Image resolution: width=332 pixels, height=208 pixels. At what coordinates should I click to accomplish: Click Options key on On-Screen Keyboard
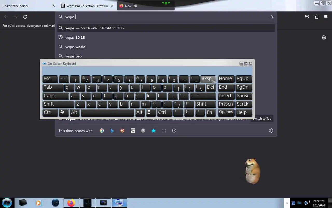[226, 112]
